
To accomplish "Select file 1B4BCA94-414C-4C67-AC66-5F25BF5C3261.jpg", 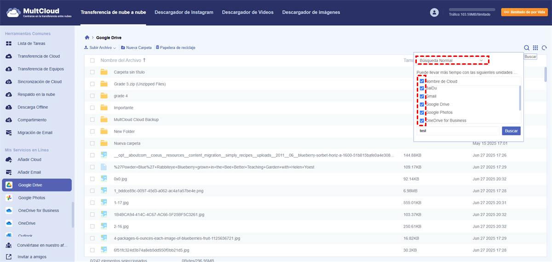I will click(159, 214).
